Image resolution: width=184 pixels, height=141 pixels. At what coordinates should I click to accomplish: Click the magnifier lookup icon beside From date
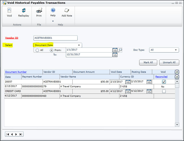point(120,50)
